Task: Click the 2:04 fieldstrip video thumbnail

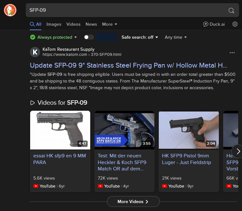Action: tap(189, 130)
